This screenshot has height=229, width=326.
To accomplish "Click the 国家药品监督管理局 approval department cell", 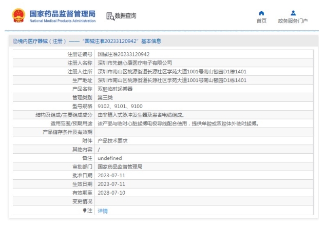I will [120, 166].
